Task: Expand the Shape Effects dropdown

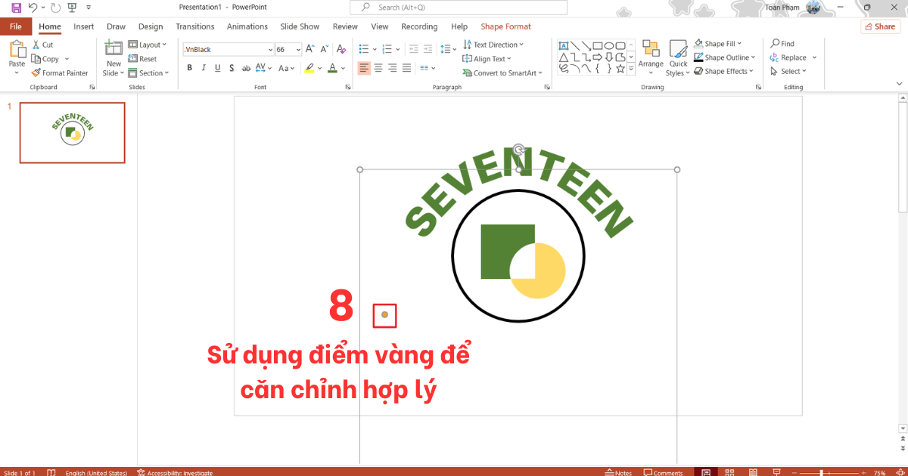Action: pyautogui.click(x=724, y=71)
